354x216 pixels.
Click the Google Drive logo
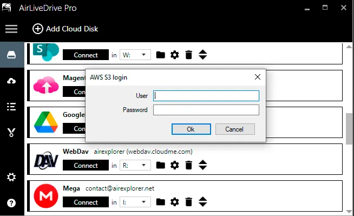46,122
